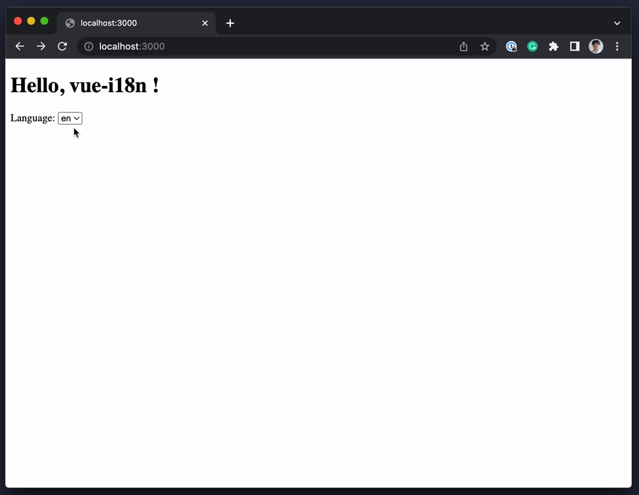Click the share/upload icon
639x495 pixels.
pyautogui.click(x=463, y=46)
